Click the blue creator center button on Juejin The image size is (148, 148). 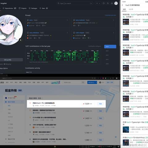pos(91,82)
